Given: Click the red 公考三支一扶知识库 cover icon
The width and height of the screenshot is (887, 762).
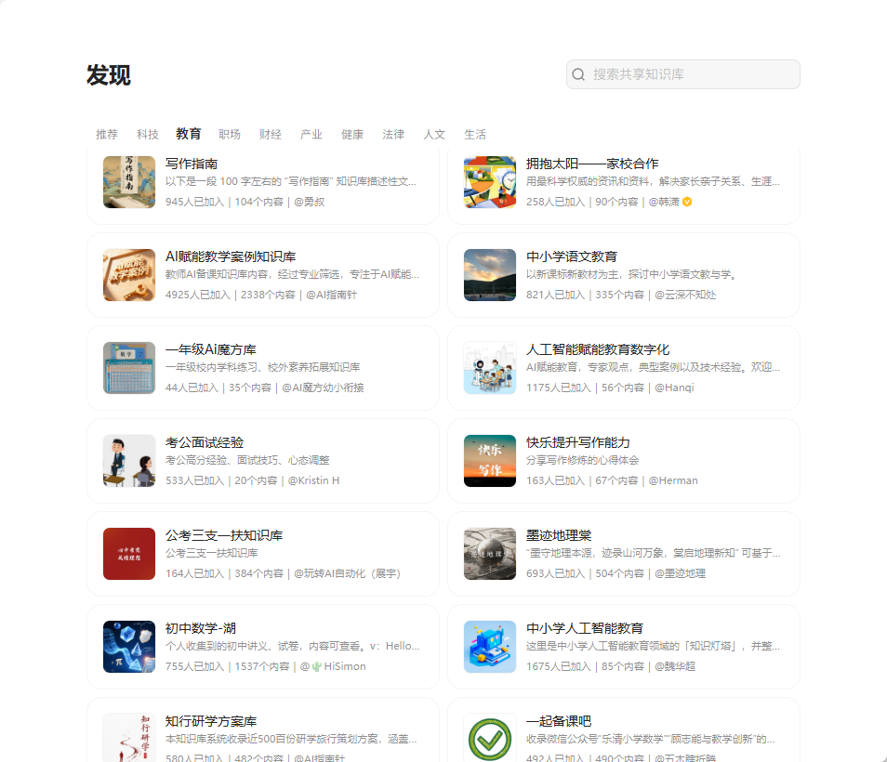Looking at the screenshot, I should 129,554.
